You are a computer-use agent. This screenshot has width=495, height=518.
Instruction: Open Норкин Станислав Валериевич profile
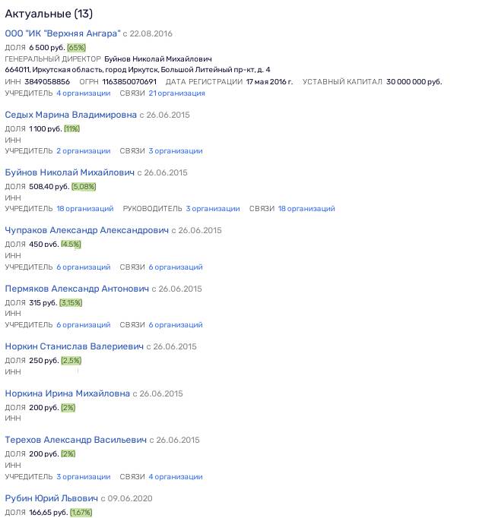pyautogui.click(x=75, y=347)
